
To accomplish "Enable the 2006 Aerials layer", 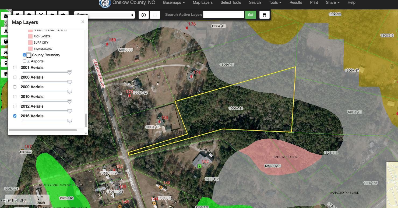I will click(x=15, y=77).
